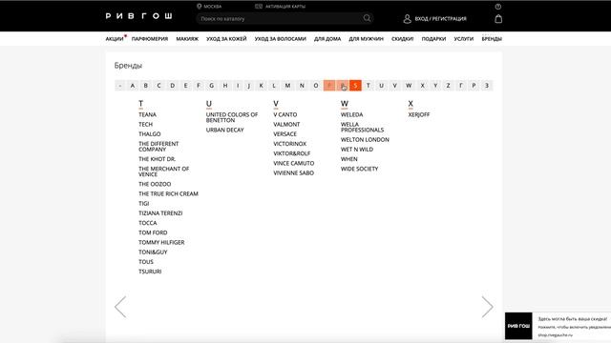The height and width of the screenshot is (343, 611).
Task: Select letter V in alphabet filter
Action: pyautogui.click(x=394, y=86)
